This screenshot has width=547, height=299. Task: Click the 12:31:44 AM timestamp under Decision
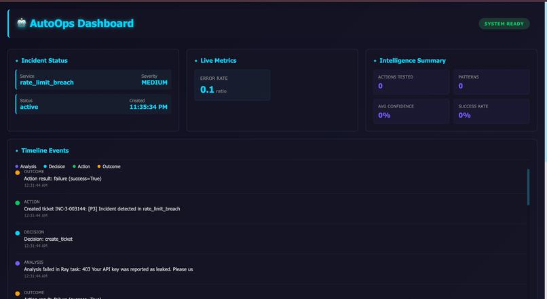pos(35,246)
